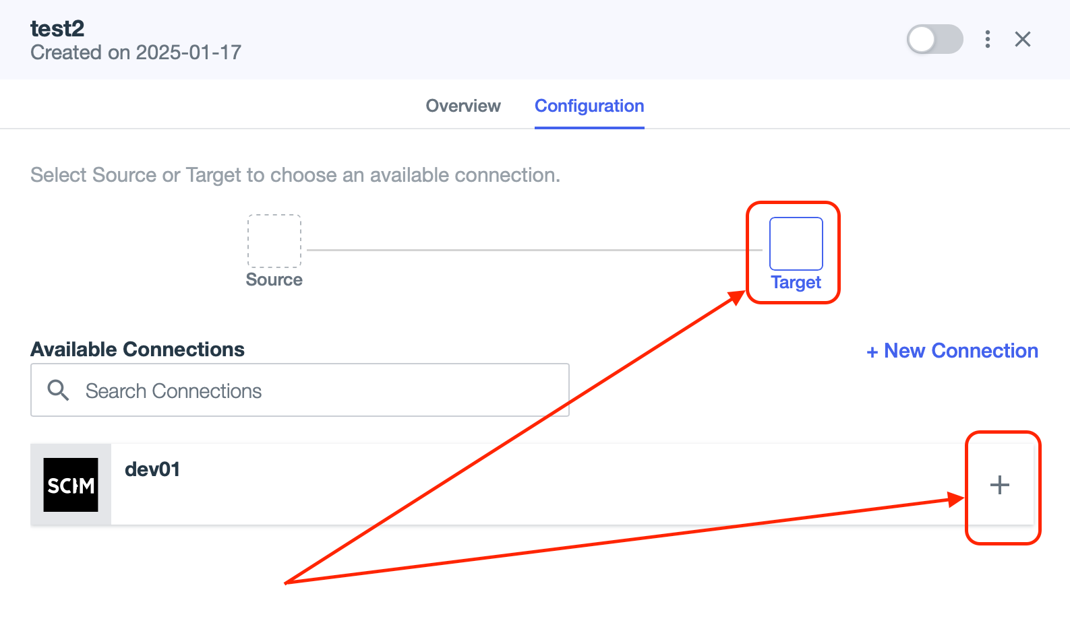This screenshot has height=631, width=1070.
Task: Add dev01 connection with plus icon
Action: coord(999,485)
